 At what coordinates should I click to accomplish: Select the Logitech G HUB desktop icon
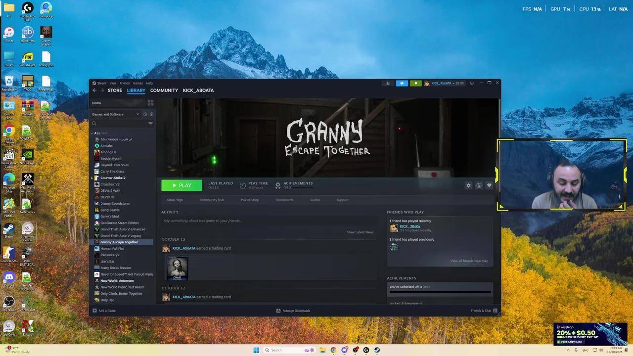click(28, 12)
